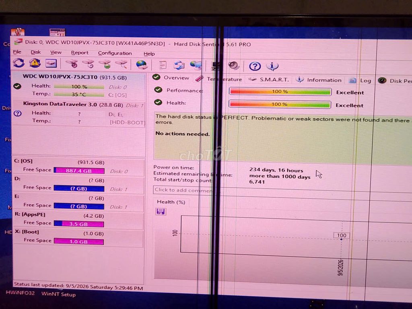Click the Hard Disk Sentinel title bar icon
The height and width of the screenshot is (309, 412).
pyautogui.click(x=18, y=42)
